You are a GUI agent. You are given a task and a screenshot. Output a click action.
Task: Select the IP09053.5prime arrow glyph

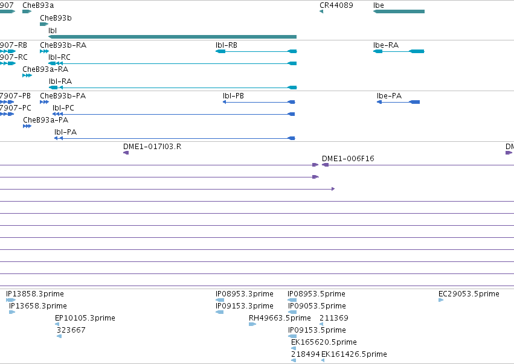(x=292, y=312)
